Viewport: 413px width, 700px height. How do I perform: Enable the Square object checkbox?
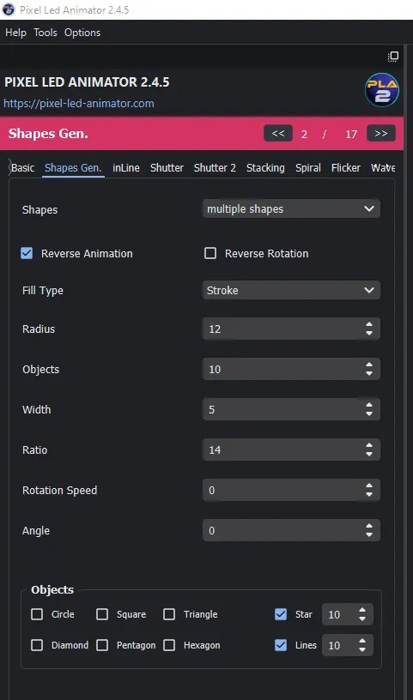(x=102, y=614)
